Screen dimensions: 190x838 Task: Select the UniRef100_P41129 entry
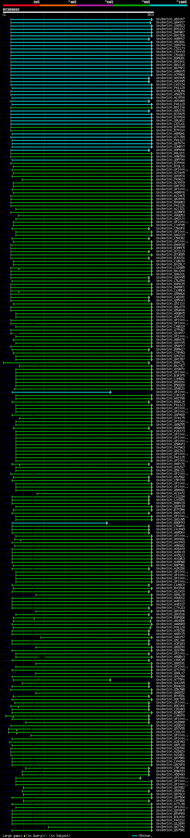point(170,104)
